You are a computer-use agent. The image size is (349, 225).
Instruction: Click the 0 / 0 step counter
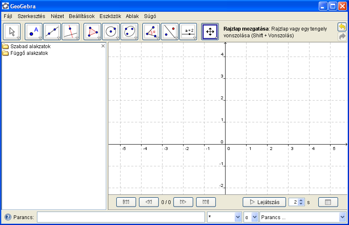pos(166,202)
